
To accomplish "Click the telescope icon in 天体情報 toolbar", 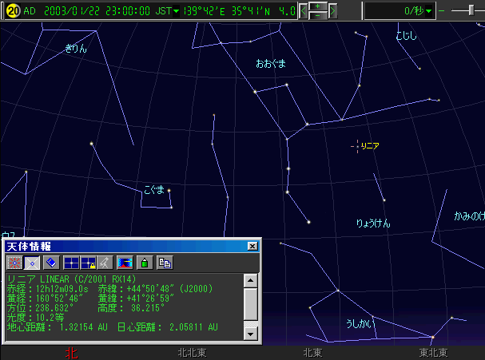I will point(103,262).
